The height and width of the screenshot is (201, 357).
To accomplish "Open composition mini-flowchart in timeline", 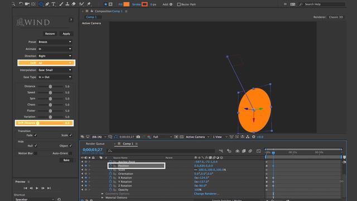I will (221, 151).
